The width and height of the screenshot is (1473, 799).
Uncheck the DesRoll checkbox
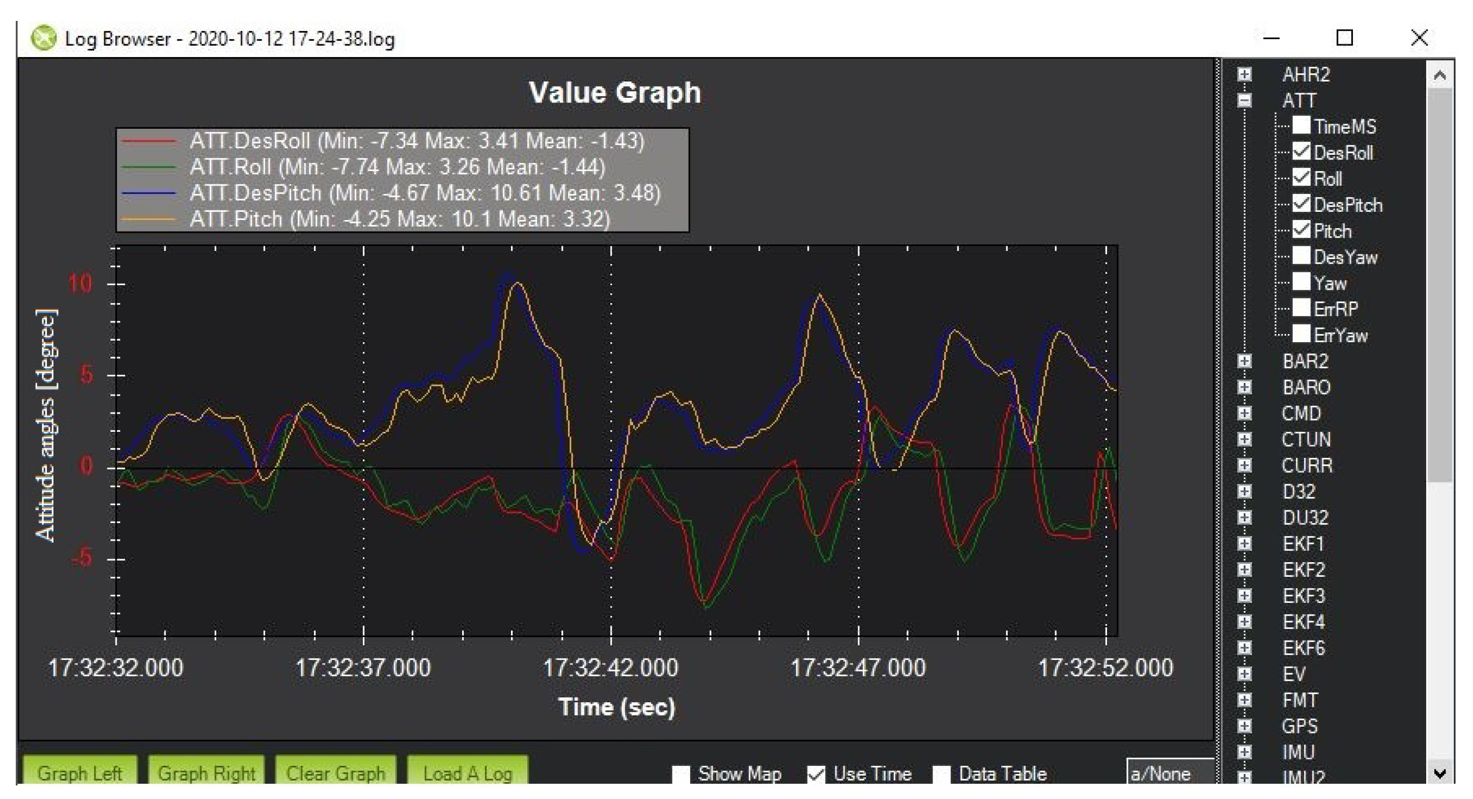1301,152
